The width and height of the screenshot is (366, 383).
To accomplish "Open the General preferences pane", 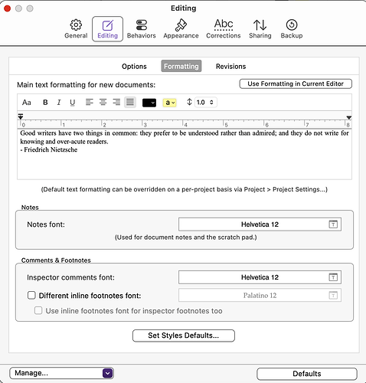I will point(76,29).
